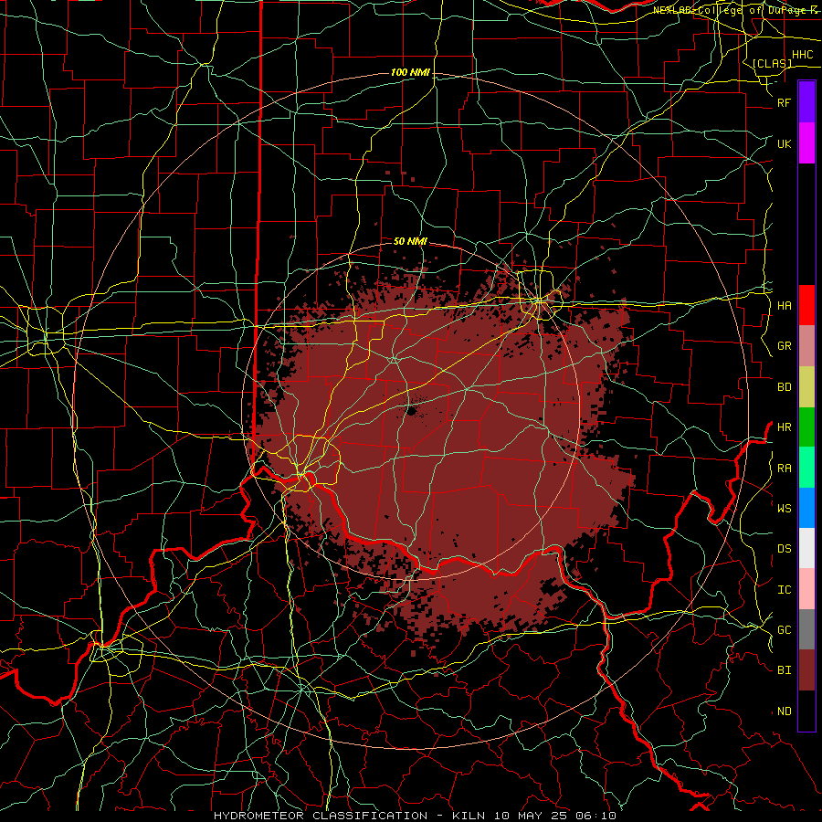822x822 pixels.
Task: Click the HHC product label
Action: pyautogui.click(x=802, y=55)
